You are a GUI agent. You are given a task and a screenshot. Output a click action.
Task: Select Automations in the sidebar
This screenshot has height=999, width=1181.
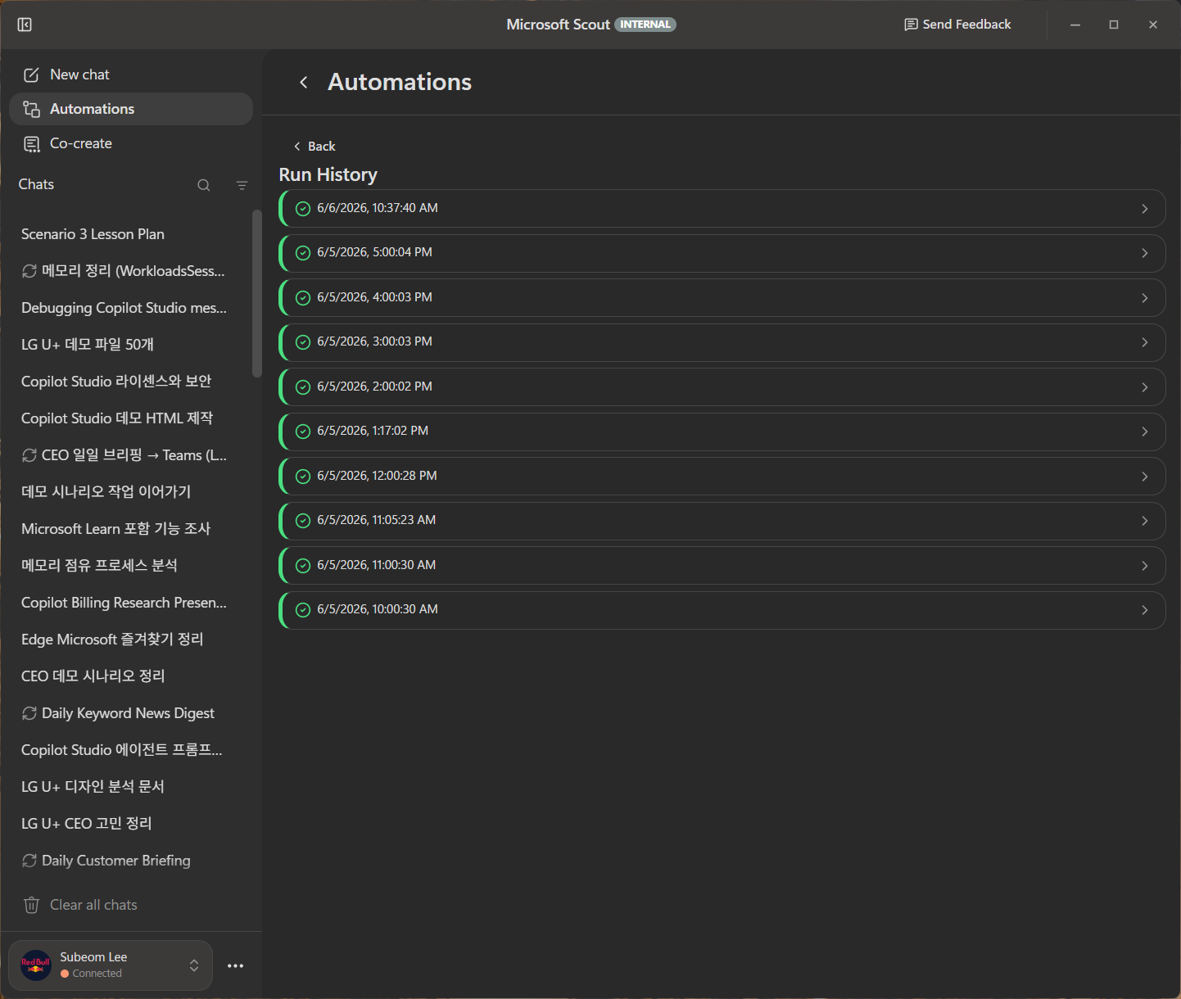pyautogui.click(x=131, y=109)
